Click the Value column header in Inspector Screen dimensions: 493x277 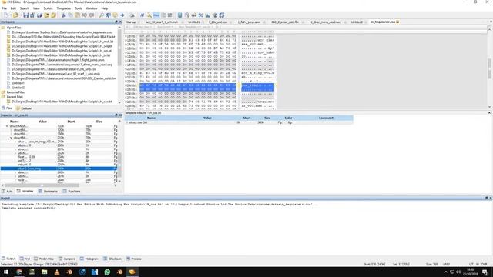(x=43, y=122)
